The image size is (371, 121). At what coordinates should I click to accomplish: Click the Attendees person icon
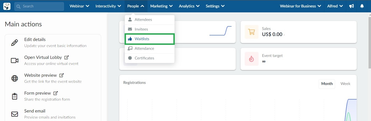point(130,20)
